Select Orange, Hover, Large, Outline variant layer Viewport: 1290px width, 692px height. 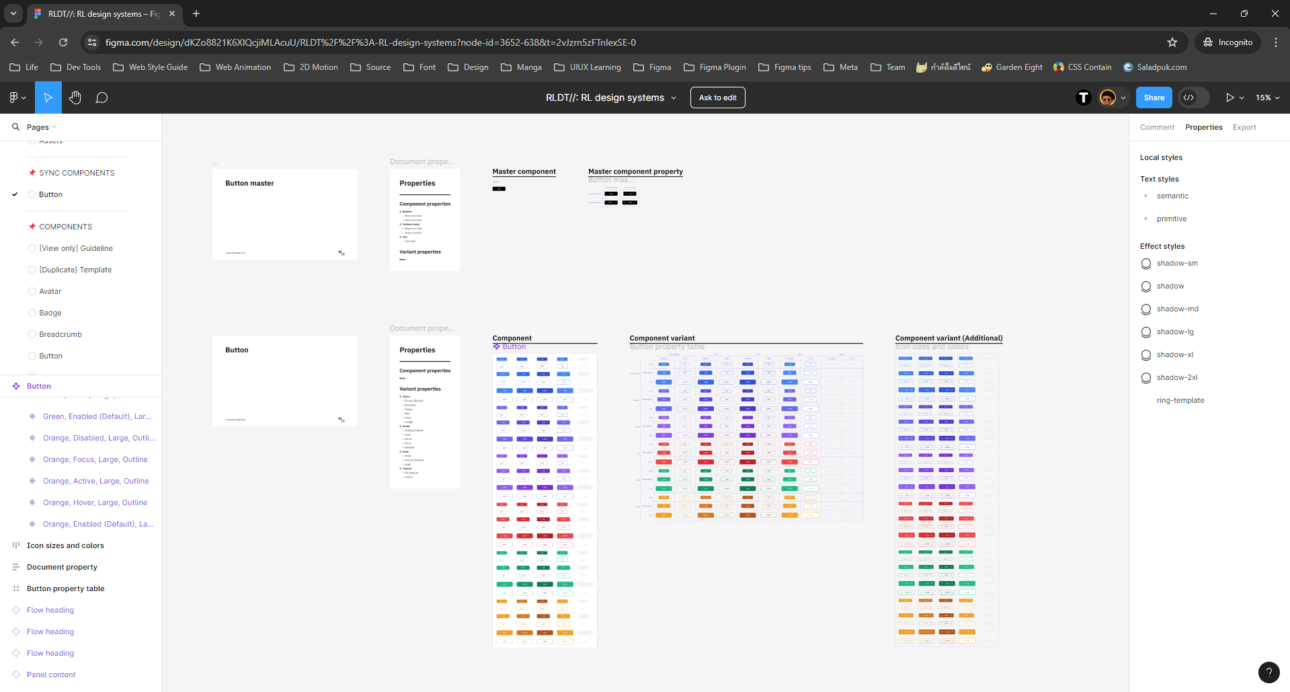95,502
